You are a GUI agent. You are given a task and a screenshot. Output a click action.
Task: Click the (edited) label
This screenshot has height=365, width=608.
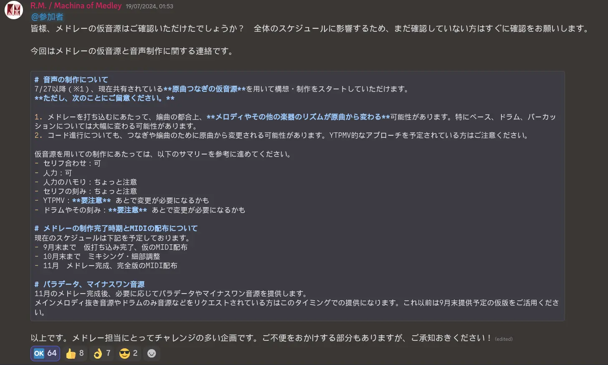click(x=504, y=339)
